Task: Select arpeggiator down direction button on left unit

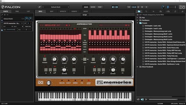Action: point(50,70)
